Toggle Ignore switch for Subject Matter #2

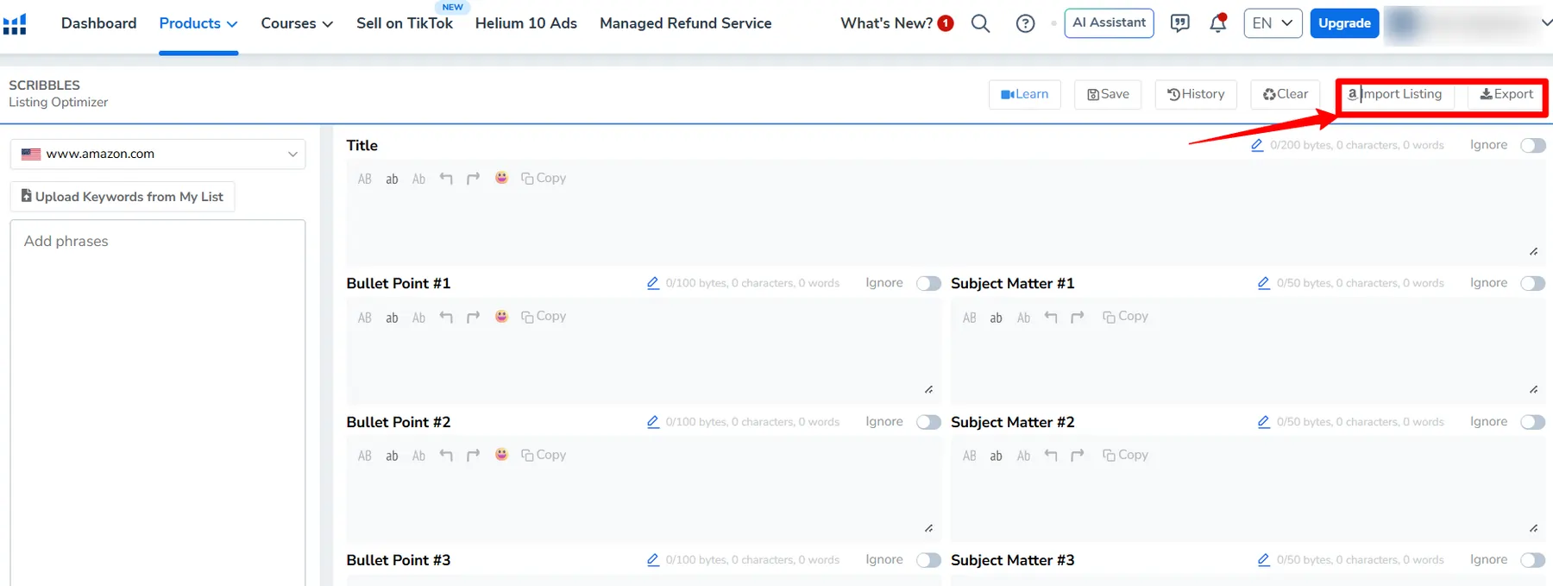point(1532,422)
